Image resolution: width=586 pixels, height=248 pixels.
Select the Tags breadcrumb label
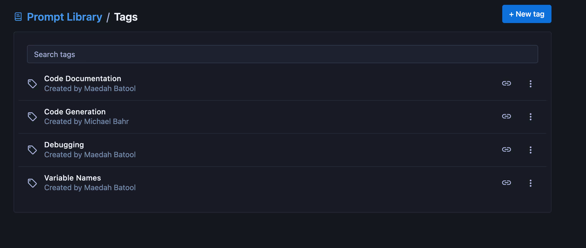click(126, 17)
